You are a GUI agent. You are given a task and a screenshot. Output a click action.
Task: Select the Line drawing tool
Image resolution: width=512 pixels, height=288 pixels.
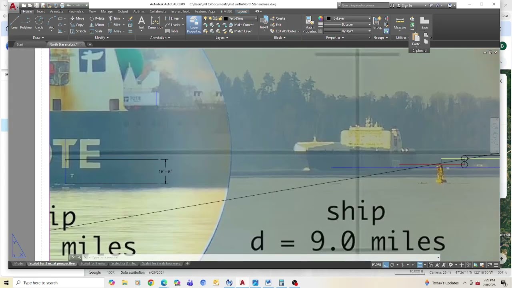[14, 23]
